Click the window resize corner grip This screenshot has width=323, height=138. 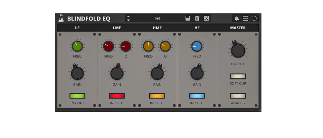[260, 110]
